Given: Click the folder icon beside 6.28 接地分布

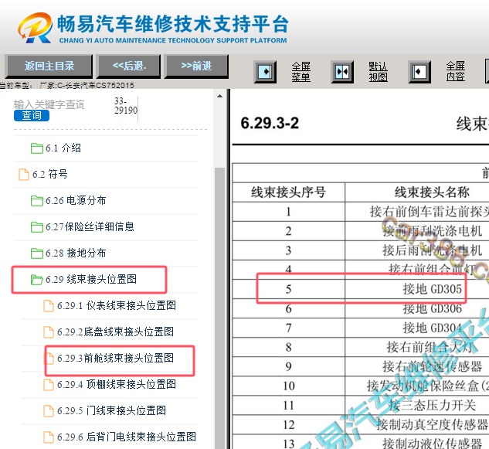Looking at the screenshot, I should 37,253.
